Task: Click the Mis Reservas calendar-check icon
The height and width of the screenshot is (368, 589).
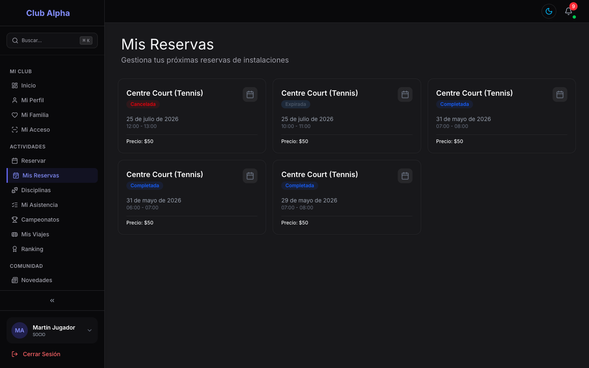Action: tap(16, 175)
